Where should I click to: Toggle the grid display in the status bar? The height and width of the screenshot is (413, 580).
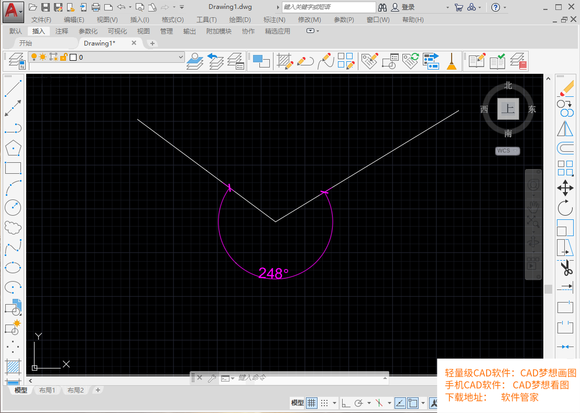coord(312,403)
